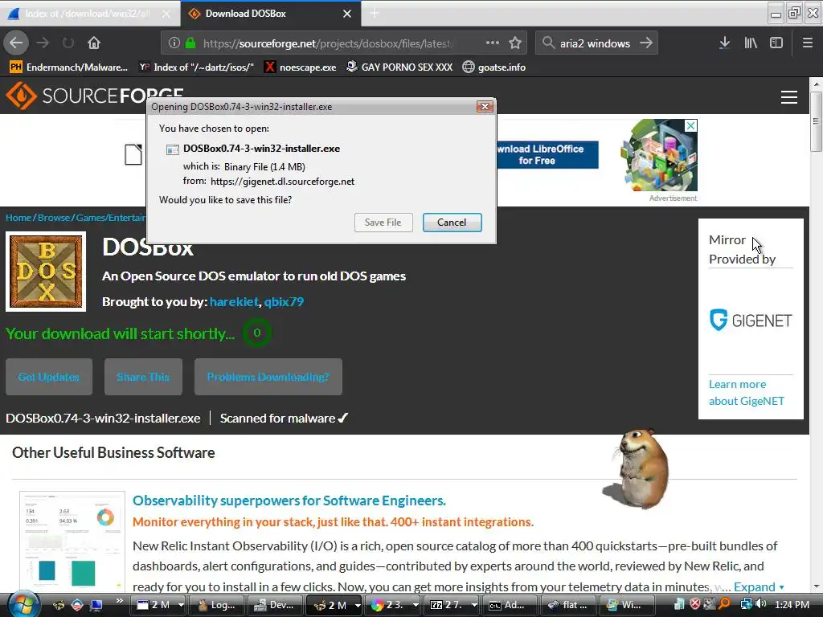Open Endermanch/Malware bookmark
Viewport: 823px width, 617px height.
click(69, 67)
